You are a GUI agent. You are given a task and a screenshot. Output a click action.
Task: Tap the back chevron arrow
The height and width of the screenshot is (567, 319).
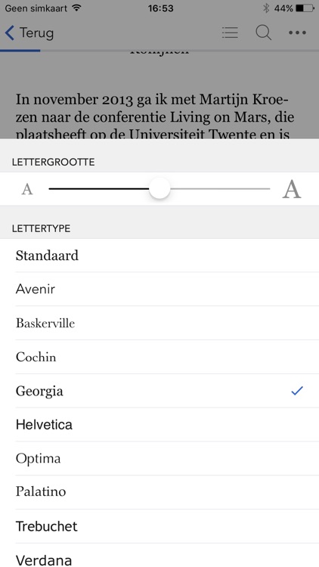[10, 33]
